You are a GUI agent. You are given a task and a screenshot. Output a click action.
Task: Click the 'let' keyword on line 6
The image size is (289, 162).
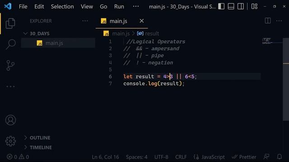[x=128, y=76]
